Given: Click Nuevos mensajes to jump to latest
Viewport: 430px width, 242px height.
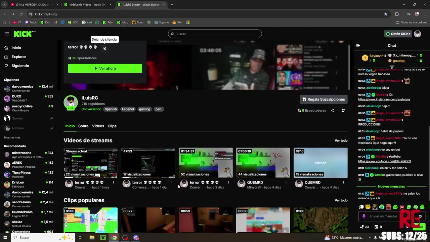Looking at the screenshot, I should [x=391, y=187].
